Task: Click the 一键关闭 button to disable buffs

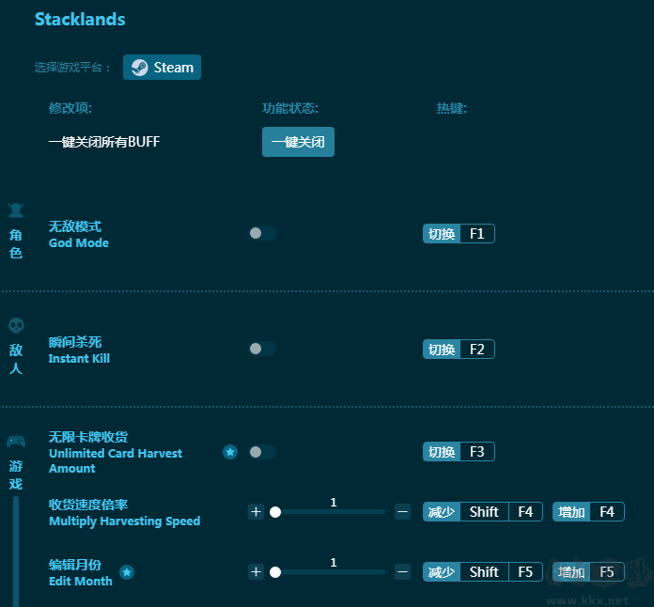Action: pos(298,142)
